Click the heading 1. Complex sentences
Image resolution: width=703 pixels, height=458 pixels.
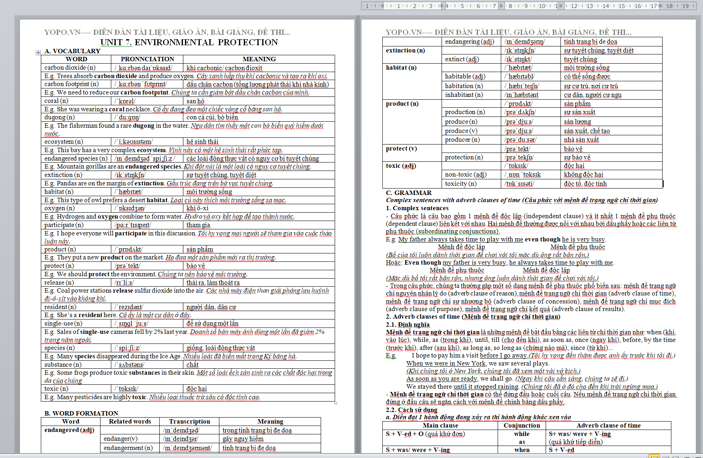(417, 208)
